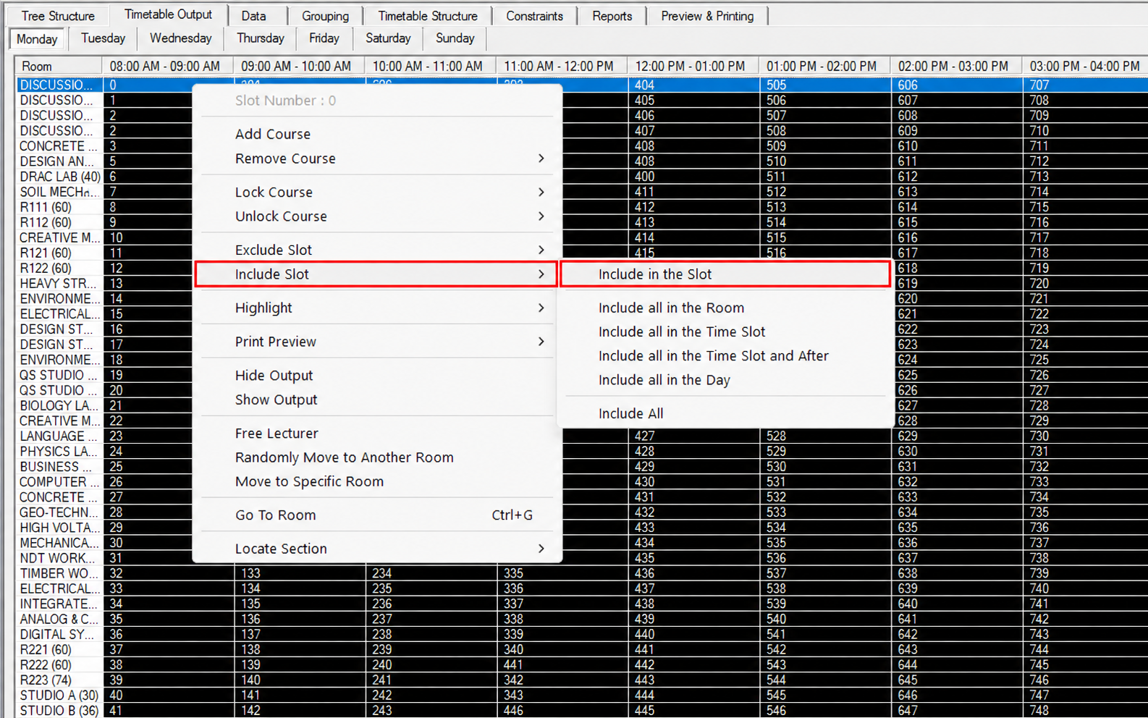Select Include all in the Room
Screen dimensions: 1148x718
point(725,308)
